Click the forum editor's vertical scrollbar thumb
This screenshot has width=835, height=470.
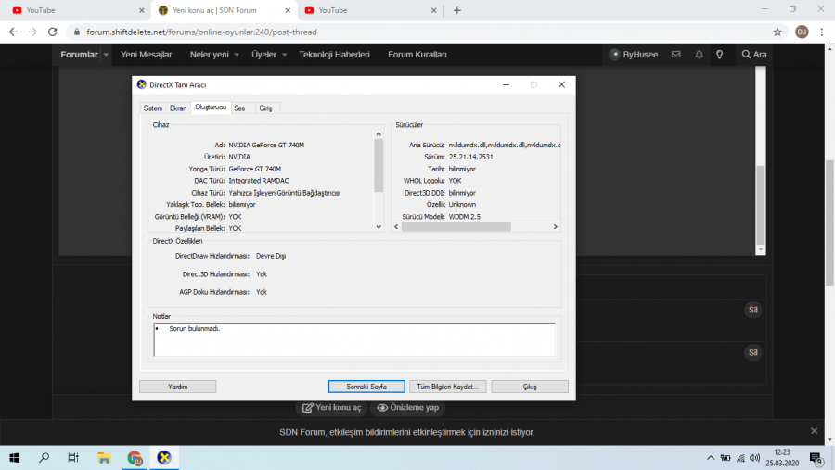coord(761,205)
